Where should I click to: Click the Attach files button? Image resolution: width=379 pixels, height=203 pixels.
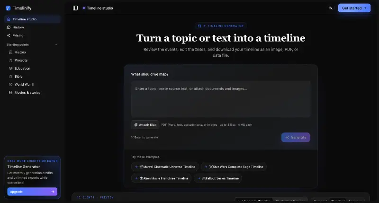click(145, 125)
